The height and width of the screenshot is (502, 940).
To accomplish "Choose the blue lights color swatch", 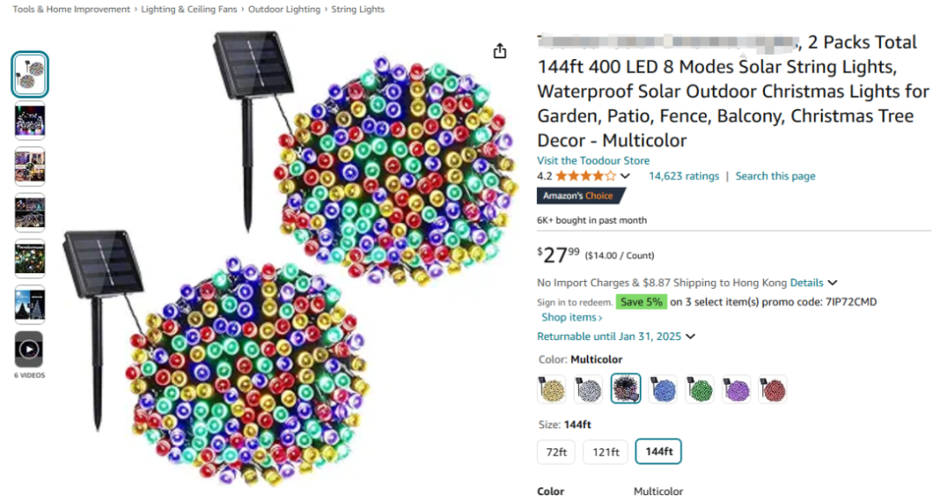I will [662, 389].
